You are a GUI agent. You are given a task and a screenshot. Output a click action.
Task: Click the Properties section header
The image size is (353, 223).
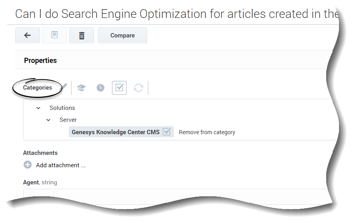[40, 61]
